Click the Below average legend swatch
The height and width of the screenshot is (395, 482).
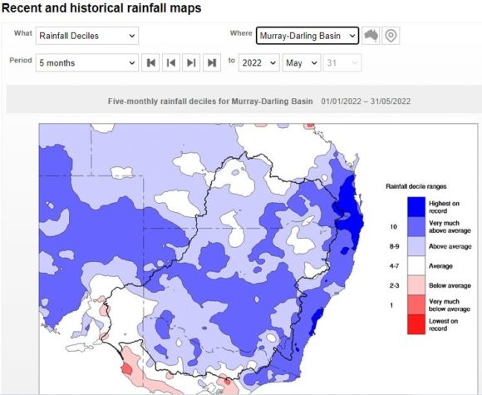[416, 285]
